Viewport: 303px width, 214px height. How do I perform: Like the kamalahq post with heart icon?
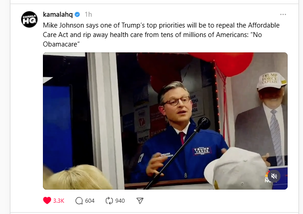(47, 200)
